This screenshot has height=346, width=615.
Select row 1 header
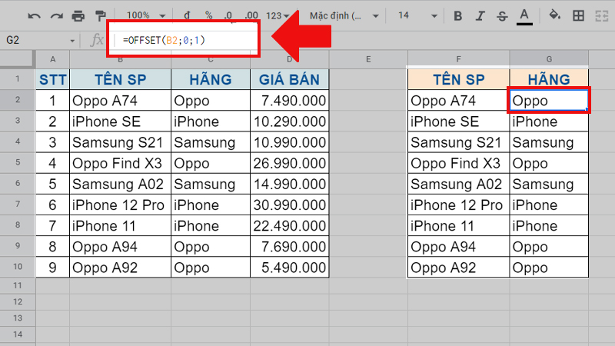pos(18,79)
